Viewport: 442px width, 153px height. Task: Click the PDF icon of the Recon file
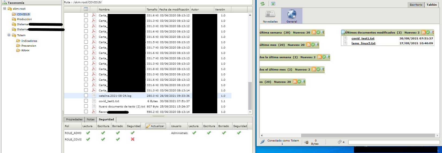[94, 111]
